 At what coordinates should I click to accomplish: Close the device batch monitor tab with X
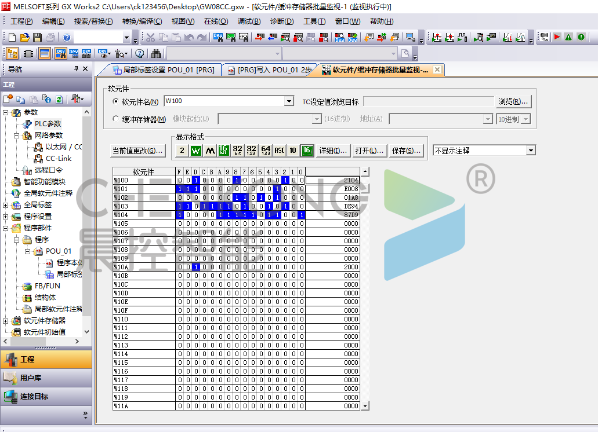tap(437, 69)
